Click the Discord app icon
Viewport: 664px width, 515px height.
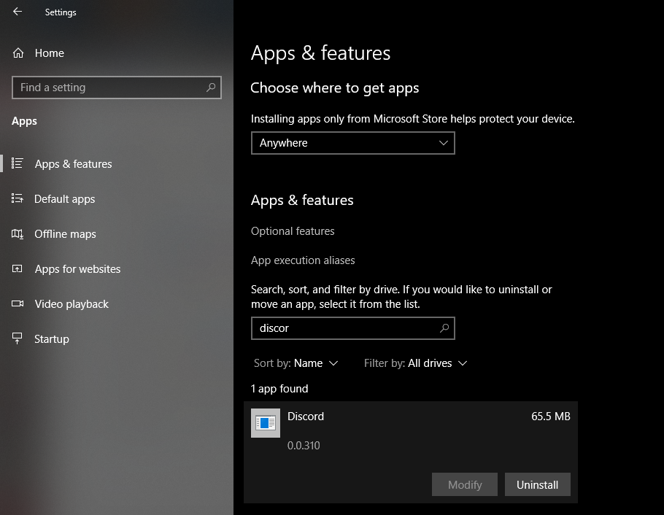pos(266,422)
